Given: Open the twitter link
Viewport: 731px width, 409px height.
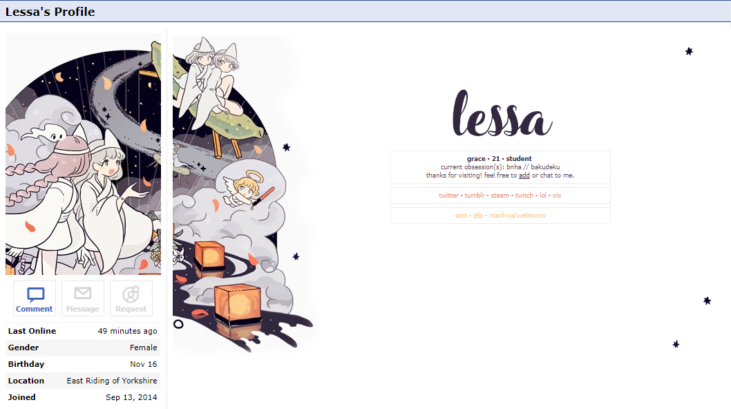Looking at the screenshot, I should (x=448, y=196).
